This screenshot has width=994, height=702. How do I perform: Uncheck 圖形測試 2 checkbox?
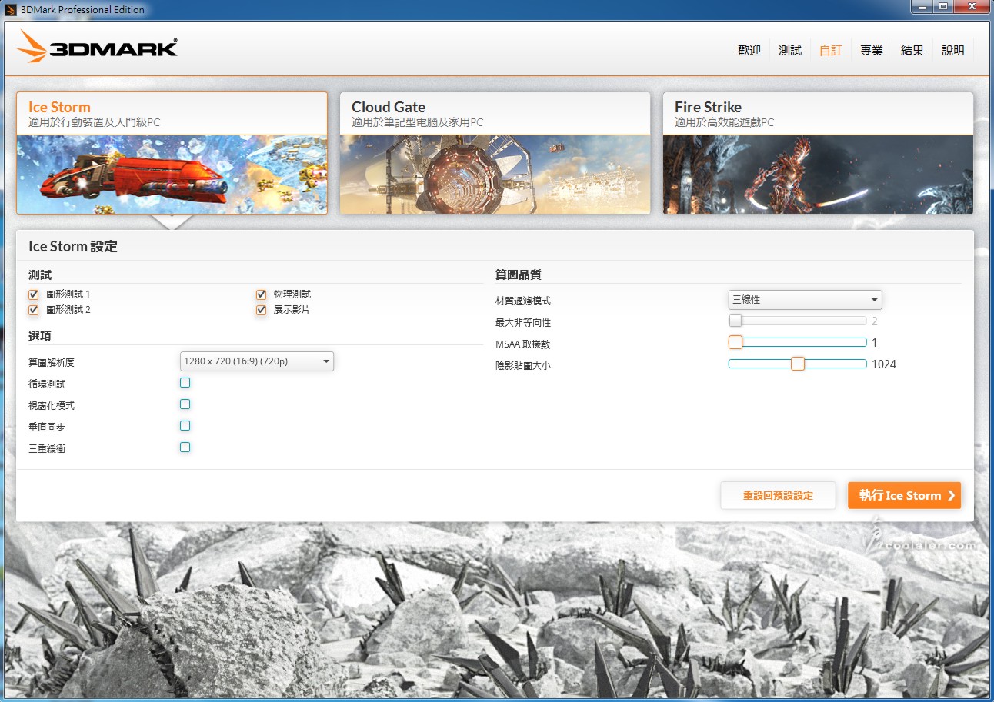point(33,310)
